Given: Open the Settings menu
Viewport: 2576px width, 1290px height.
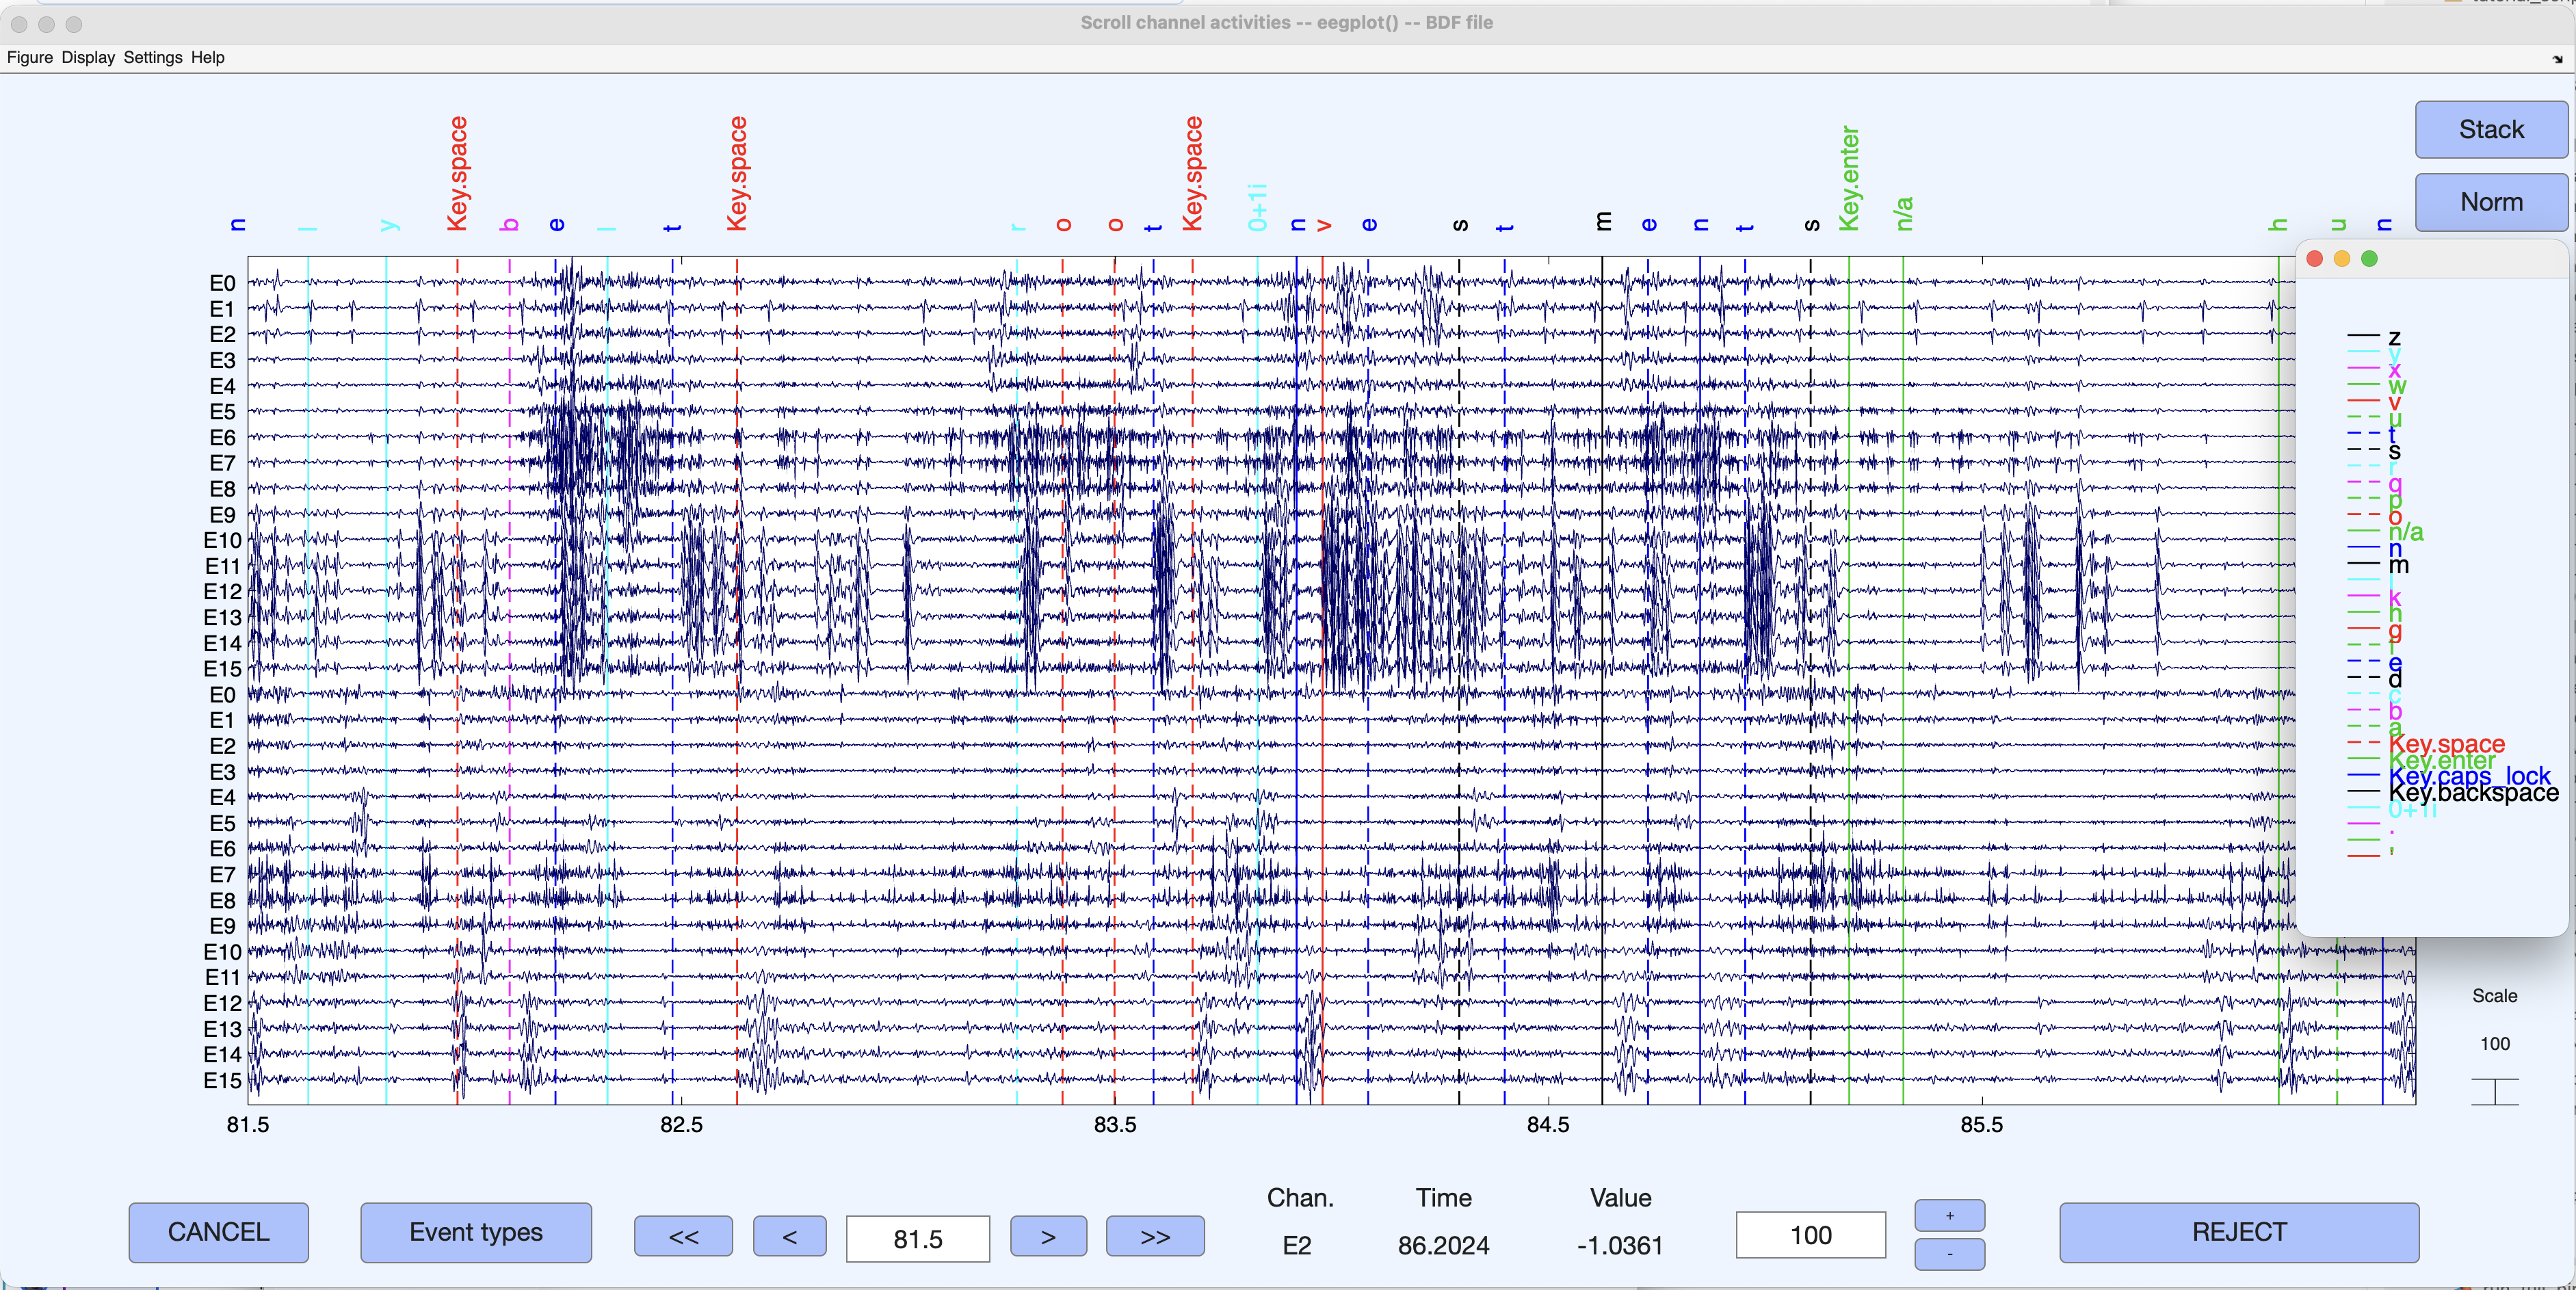Looking at the screenshot, I should [x=153, y=58].
